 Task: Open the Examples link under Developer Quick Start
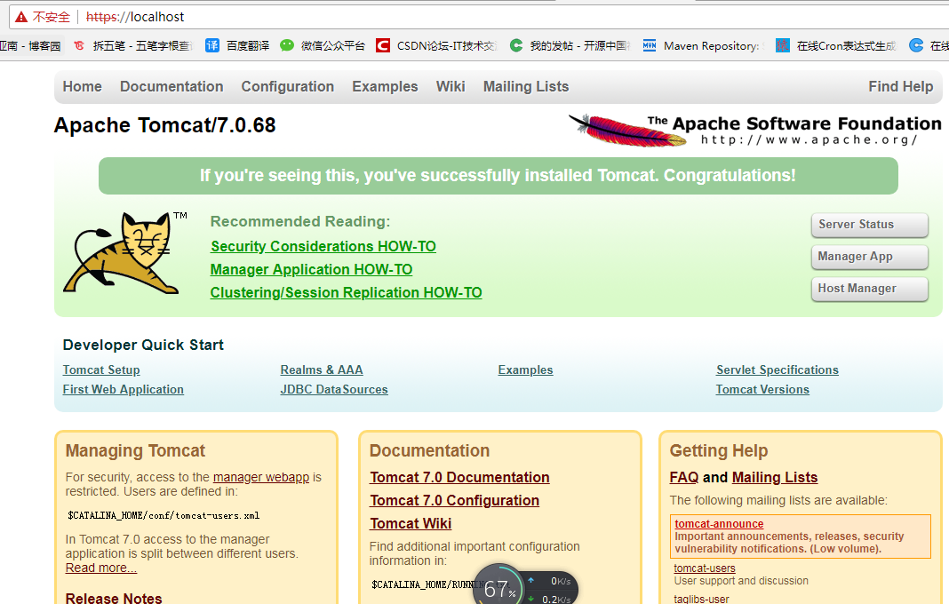coord(525,370)
